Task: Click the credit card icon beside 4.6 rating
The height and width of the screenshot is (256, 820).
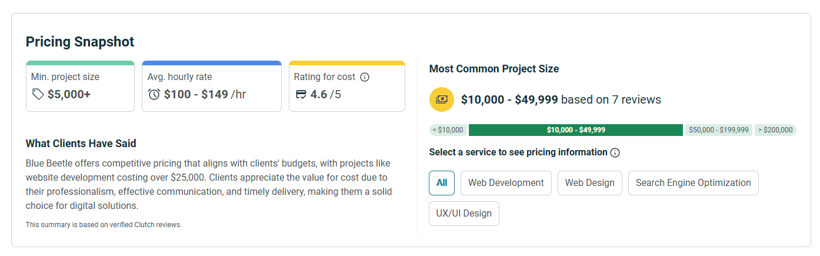Action: coord(301,94)
